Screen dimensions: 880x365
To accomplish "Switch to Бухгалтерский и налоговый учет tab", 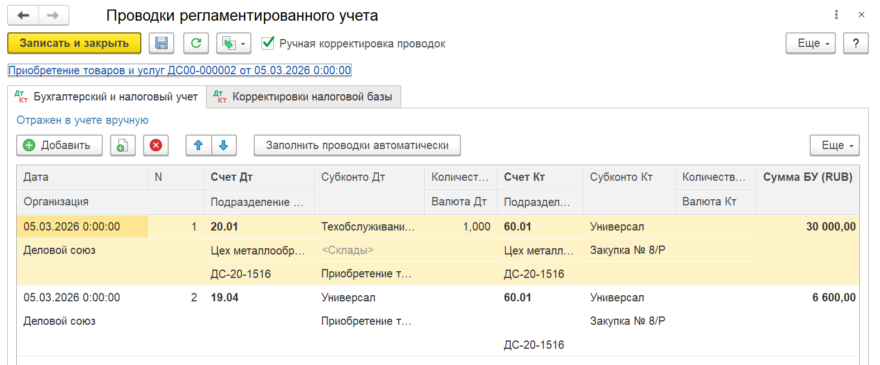I will (x=107, y=97).
